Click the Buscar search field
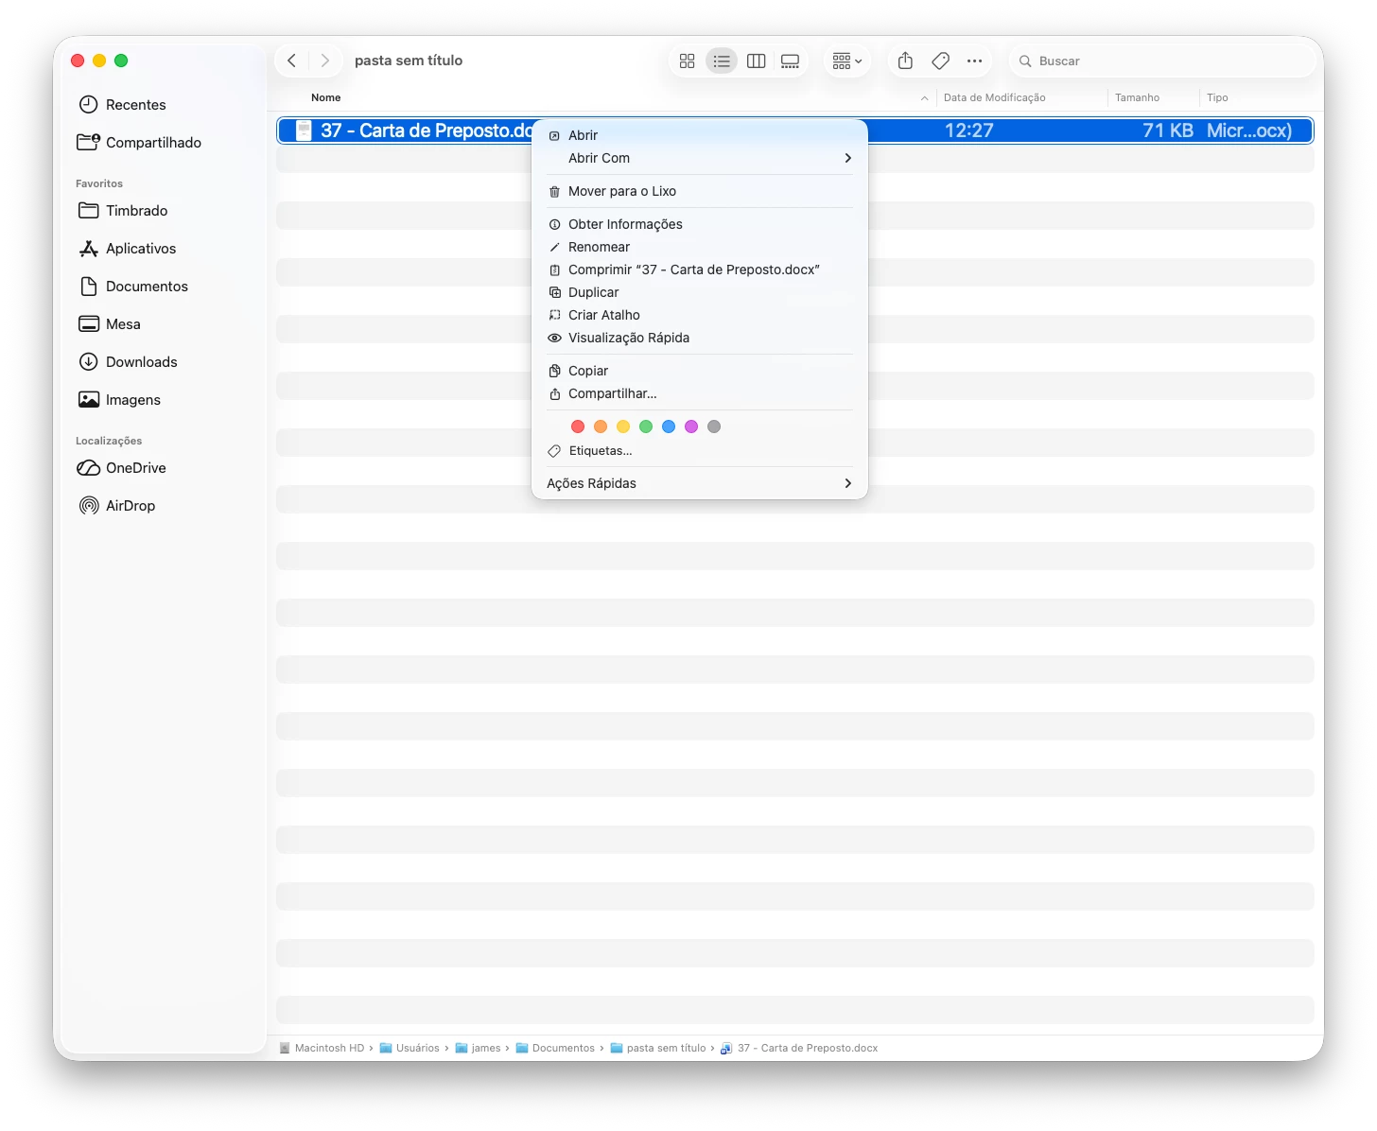 (x=1162, y=61)
